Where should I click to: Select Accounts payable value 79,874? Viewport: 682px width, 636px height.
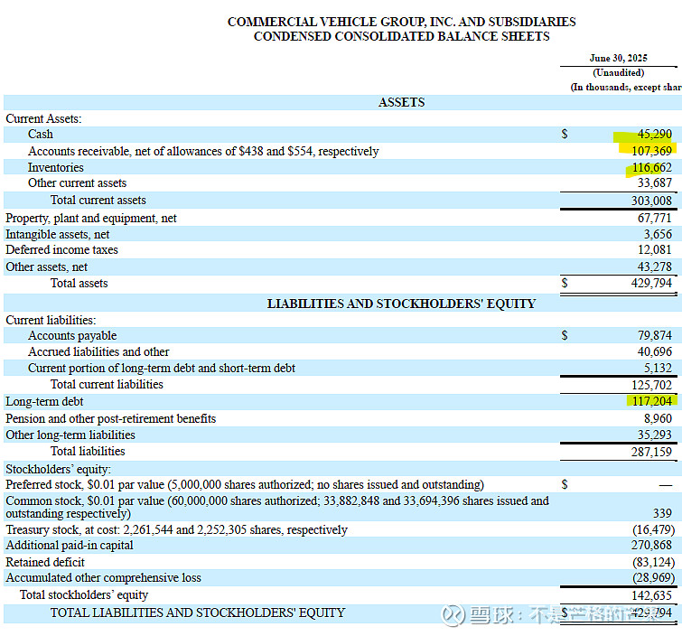coord(654,335)
